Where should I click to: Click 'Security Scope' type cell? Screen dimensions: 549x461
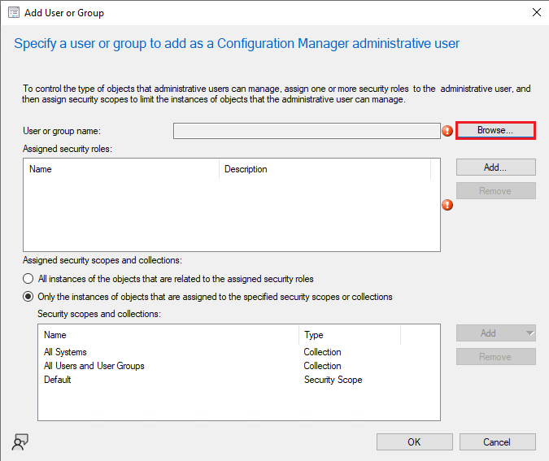tap(333, 380)
